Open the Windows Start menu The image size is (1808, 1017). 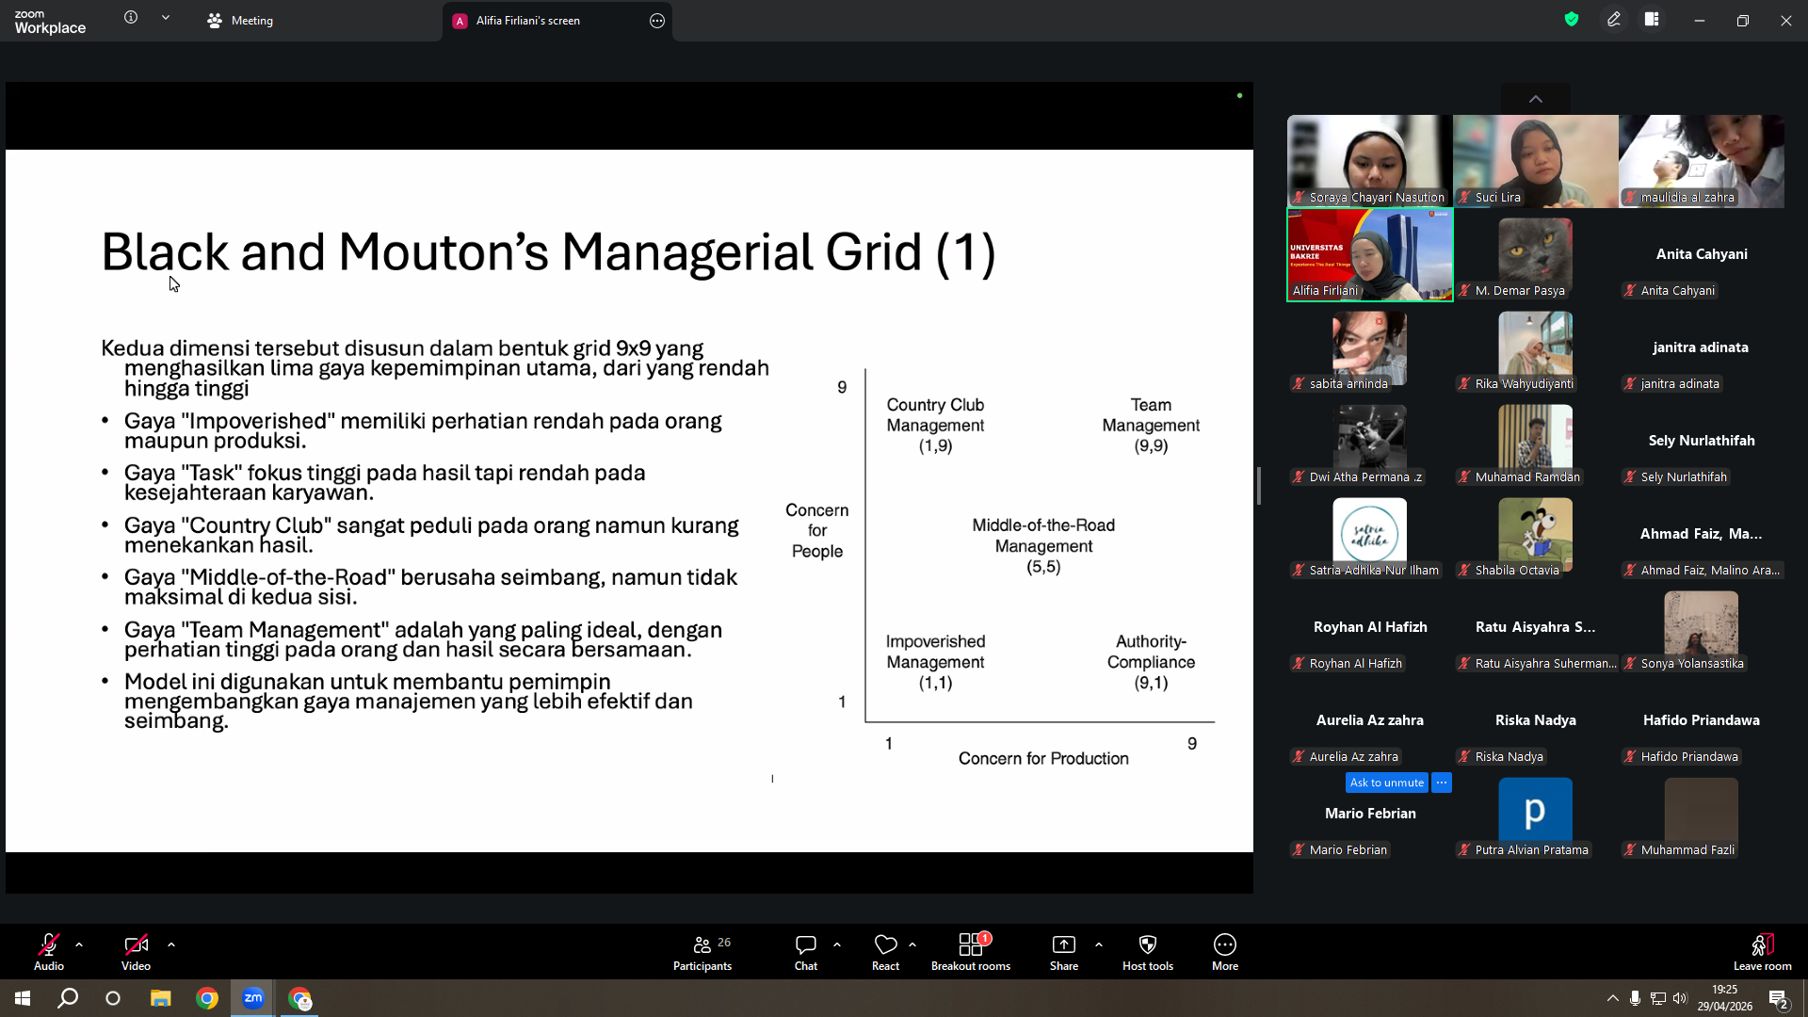(x=23, y=998)
